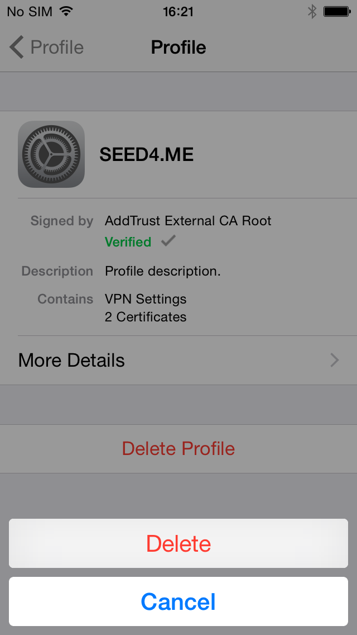Tap the AddTrust External CA Root signer

pos(188,221)
